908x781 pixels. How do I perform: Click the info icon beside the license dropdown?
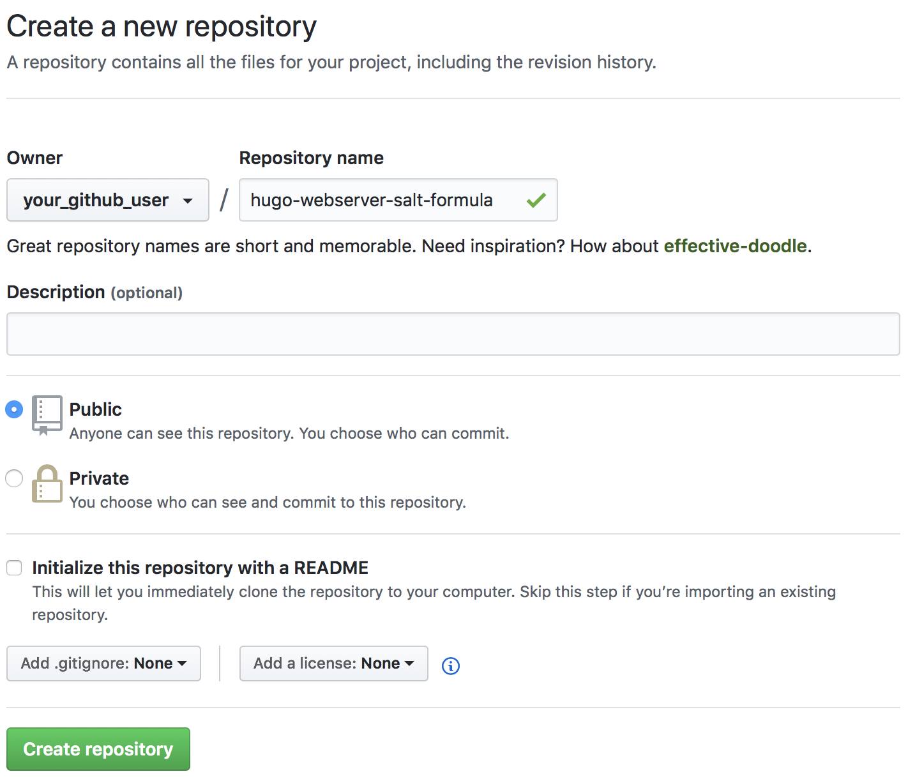click(451, 666)
